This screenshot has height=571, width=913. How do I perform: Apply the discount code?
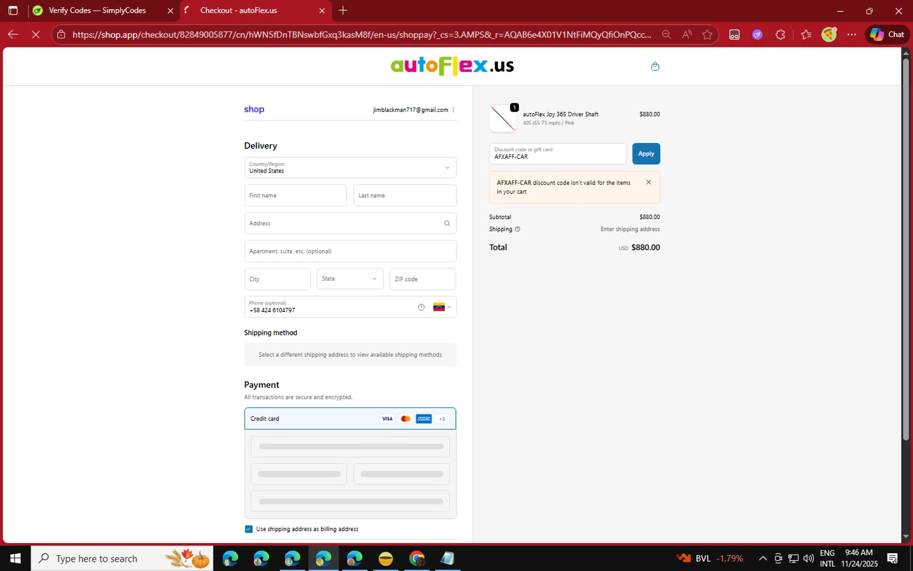pyautogui.click(x=646, y=154)
